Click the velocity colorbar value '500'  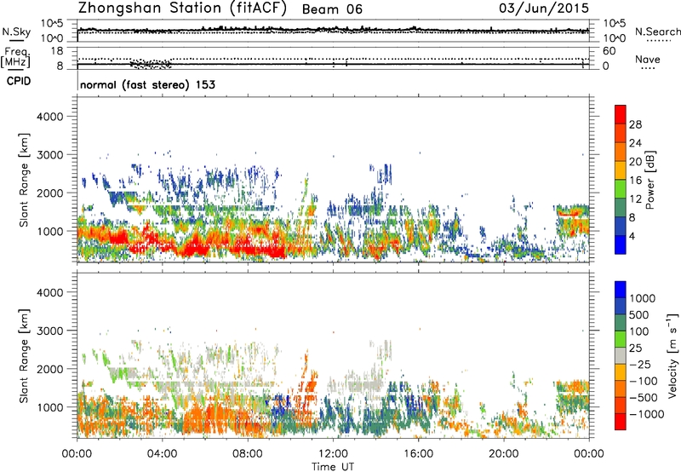pyautogui.click(x=639, y=314)
